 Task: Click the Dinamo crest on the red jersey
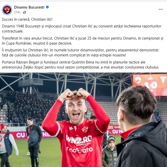click(85, 129)
